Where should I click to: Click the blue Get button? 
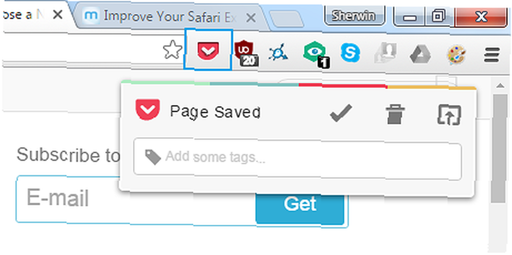pyautogui.click(x=300, y=205)
